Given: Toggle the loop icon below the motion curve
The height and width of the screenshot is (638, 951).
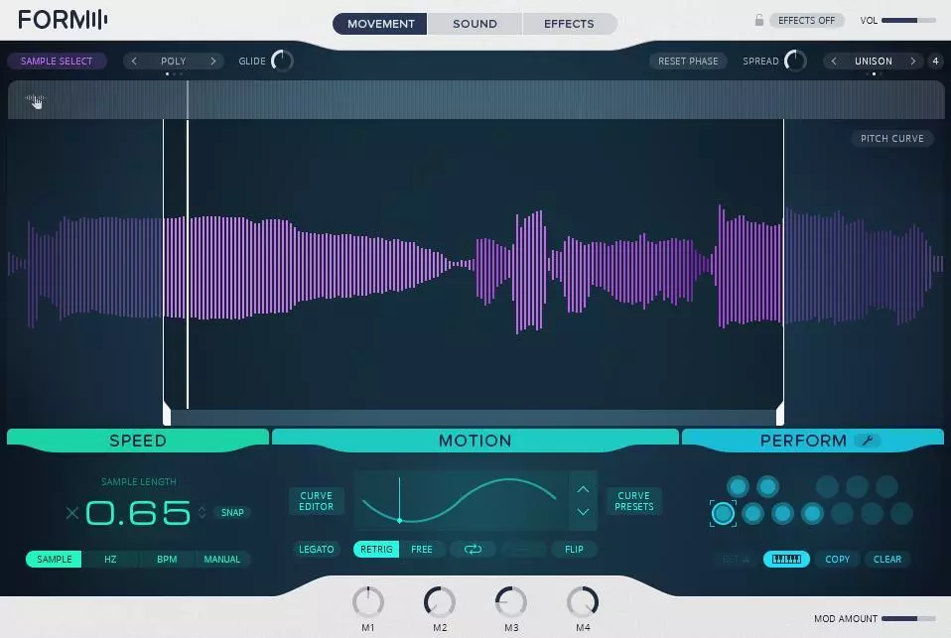Looking at the screenshot, I should pos(473,549).
